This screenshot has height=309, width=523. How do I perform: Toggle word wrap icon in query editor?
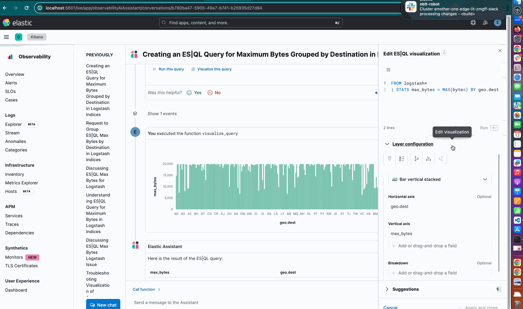pos(388,70)
